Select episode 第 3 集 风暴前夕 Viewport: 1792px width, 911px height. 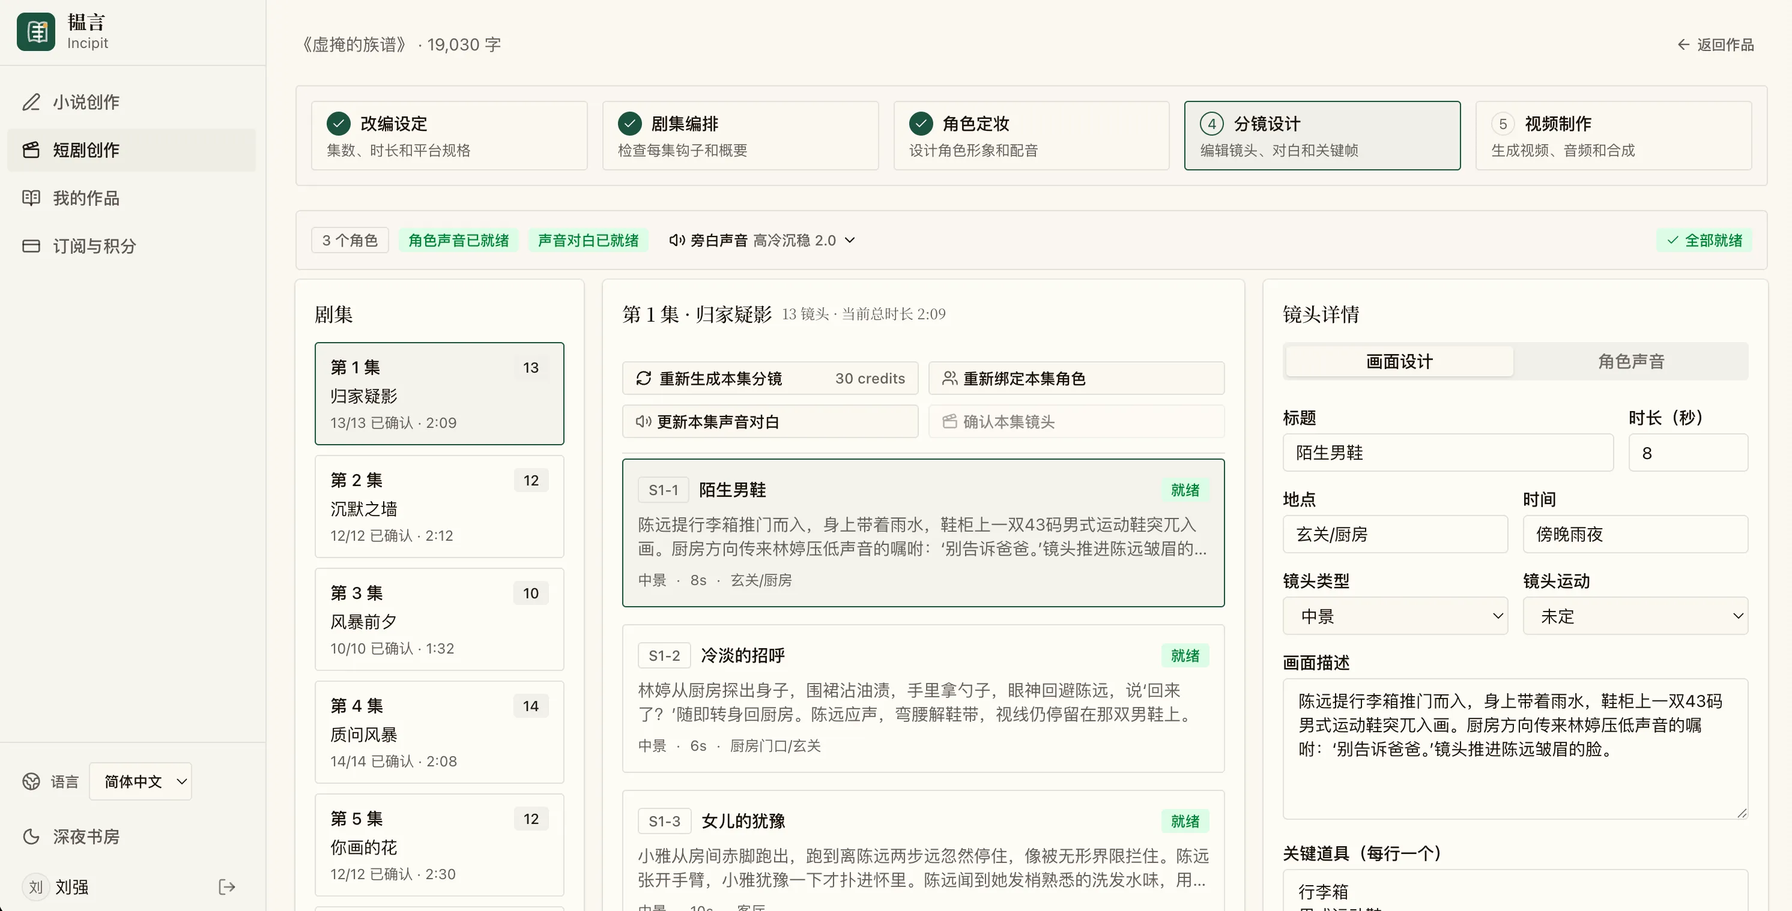coord(440,619)
